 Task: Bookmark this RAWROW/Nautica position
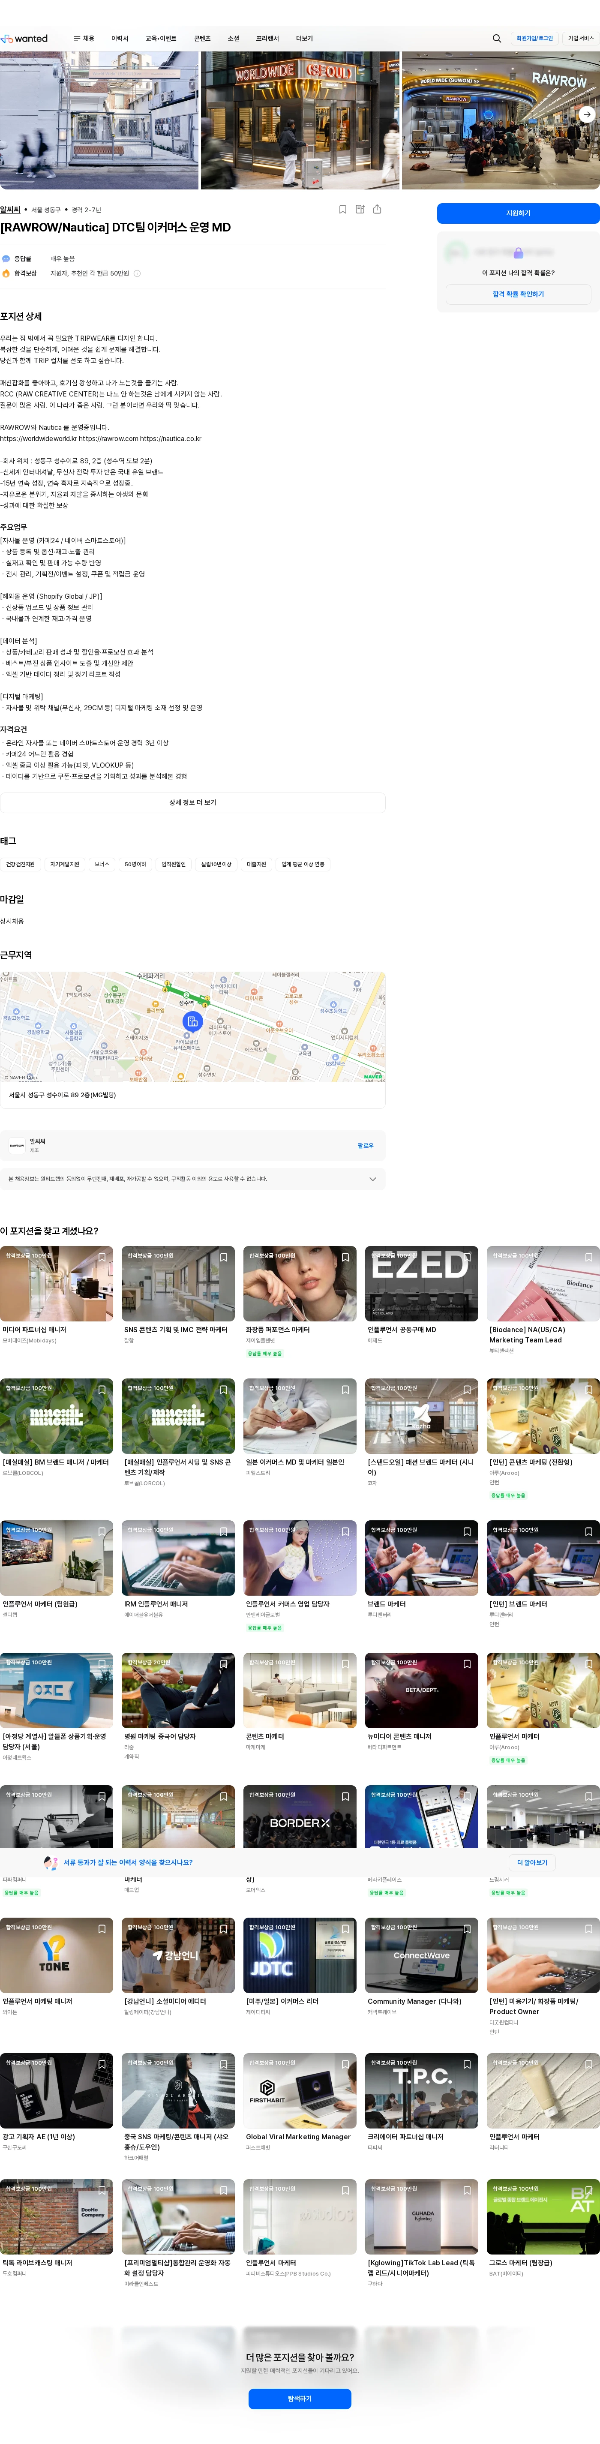(x=343, y=210)
